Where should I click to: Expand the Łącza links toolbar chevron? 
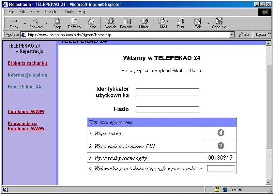click(269, 33)
